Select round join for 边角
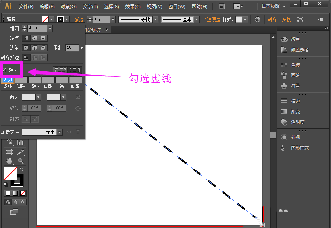The height and width of the screenshot is (228, 331). click(x=35, y=48)
